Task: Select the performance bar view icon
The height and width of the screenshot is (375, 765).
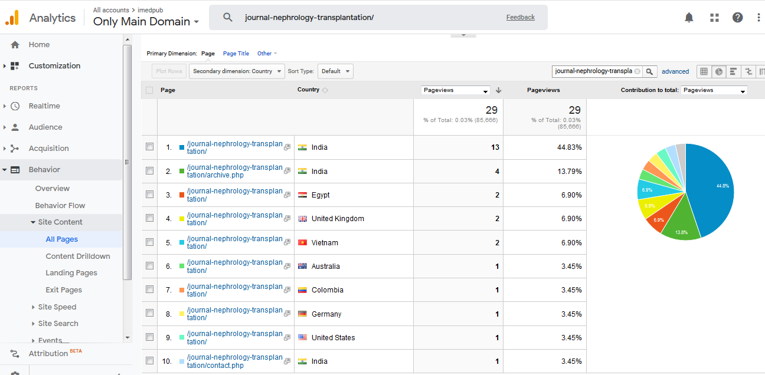Action: [734, 71]
